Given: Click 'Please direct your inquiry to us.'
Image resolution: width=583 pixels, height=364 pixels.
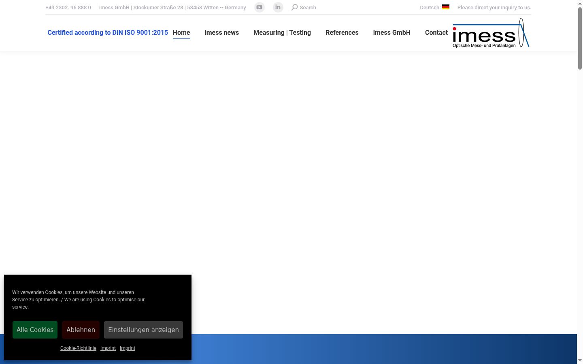Looking at the screenshot, I should (x=494, y=8).
